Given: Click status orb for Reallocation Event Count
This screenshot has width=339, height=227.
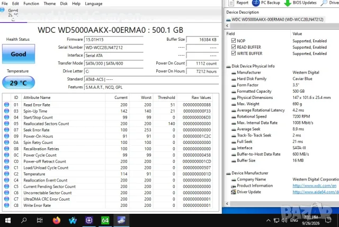Looking at the screenshot, I should (x=7, y=180).
